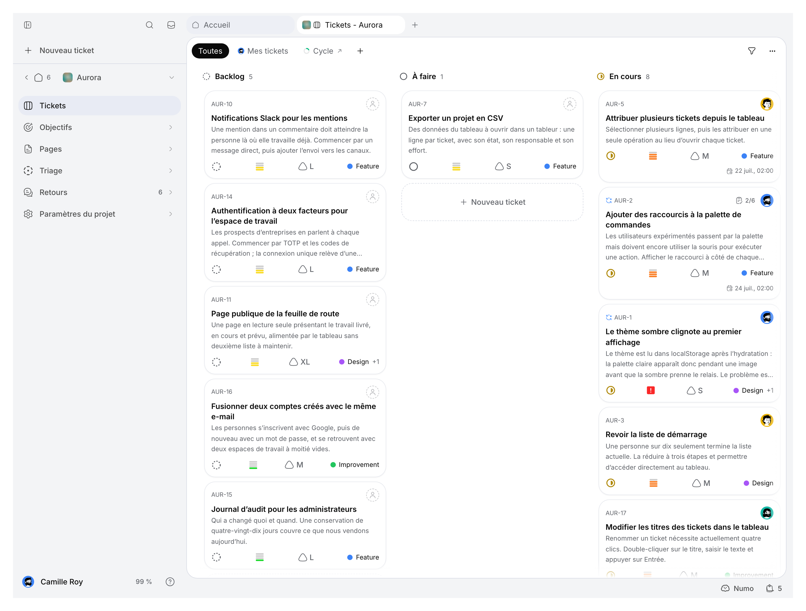The height and width of the screenshot is (611, 806).
Task: Add a new view with plus icon
Action: (x=360, y=51)
